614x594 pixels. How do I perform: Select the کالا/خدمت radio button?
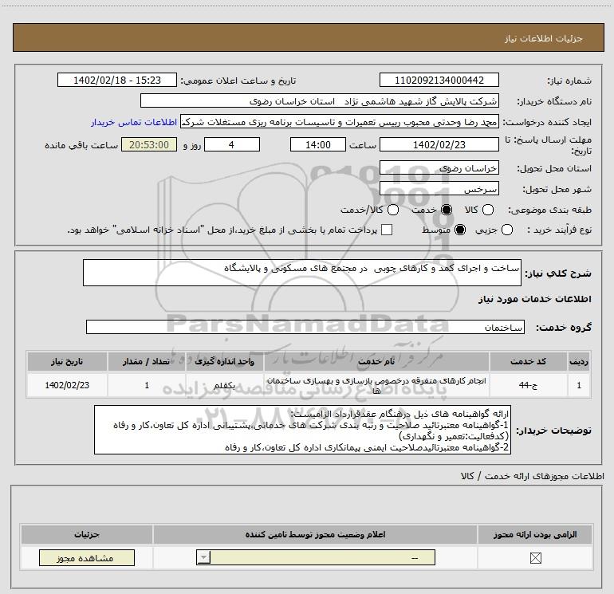(393, 210)
